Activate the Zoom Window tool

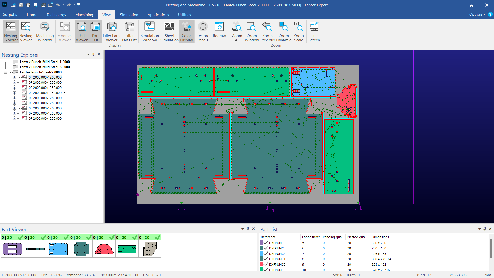(252, 31)
